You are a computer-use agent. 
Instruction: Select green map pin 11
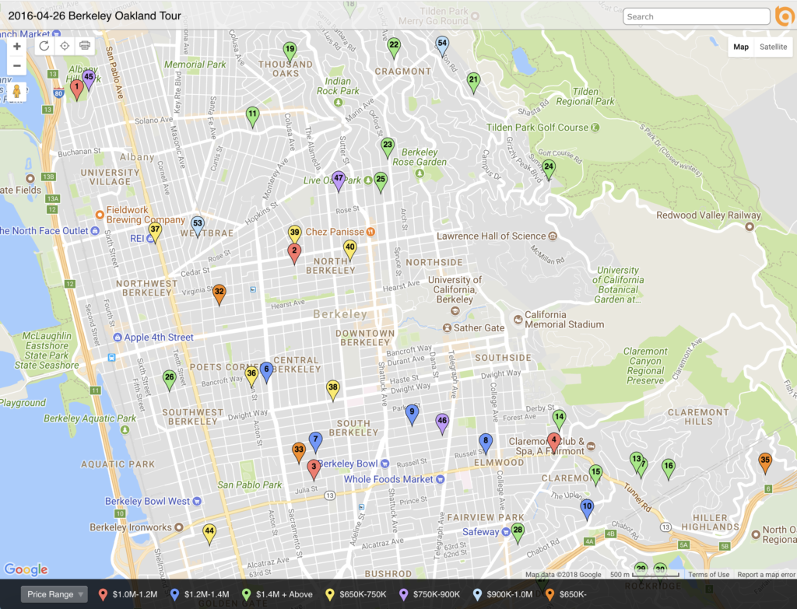tap(252, 117)
